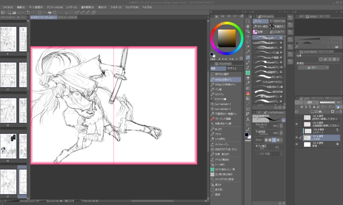Viewport: 343px width, 205px height.
Task: Select the Eyedropper tool in toolbar
Action: [248, 52]
